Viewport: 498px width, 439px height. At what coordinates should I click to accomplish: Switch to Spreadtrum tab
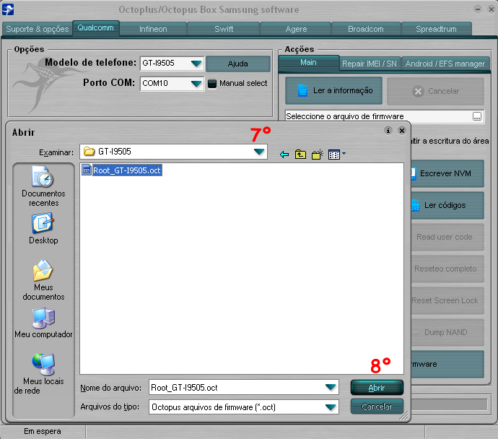click(x=437, y=29)
